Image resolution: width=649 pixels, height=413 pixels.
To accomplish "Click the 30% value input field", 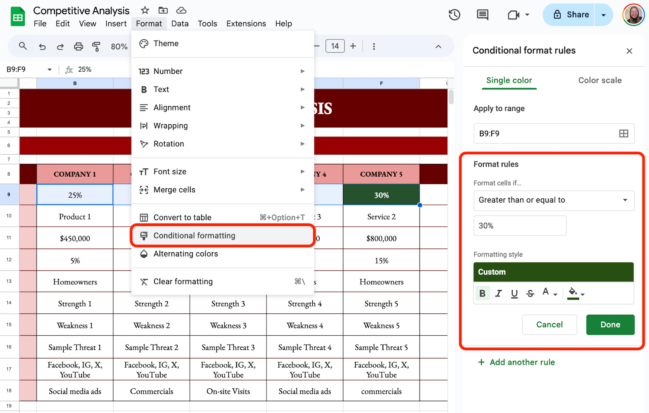I will click(520, 226).
